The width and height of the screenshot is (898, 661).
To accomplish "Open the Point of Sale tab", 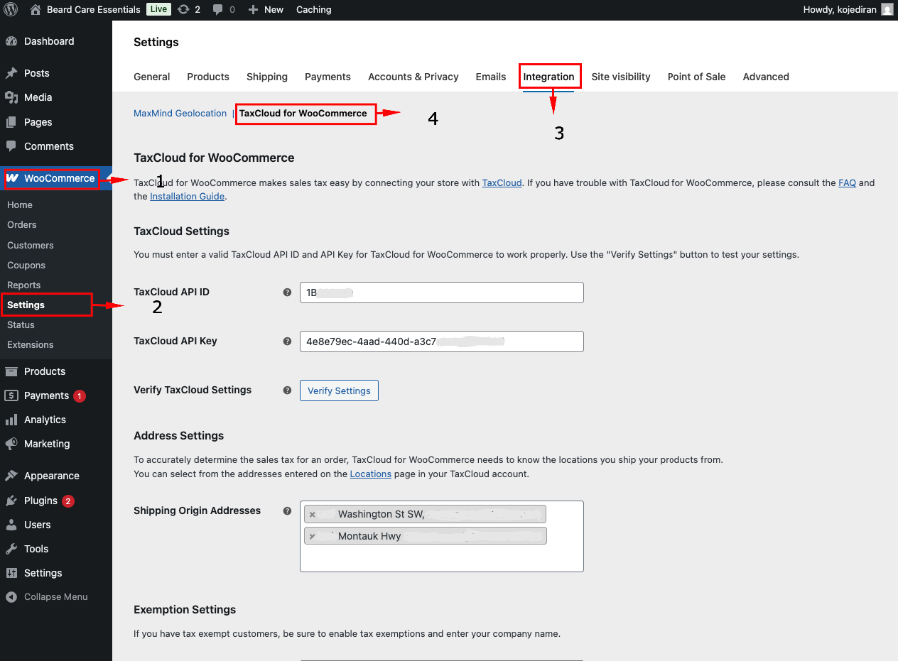I will (697, 77).
